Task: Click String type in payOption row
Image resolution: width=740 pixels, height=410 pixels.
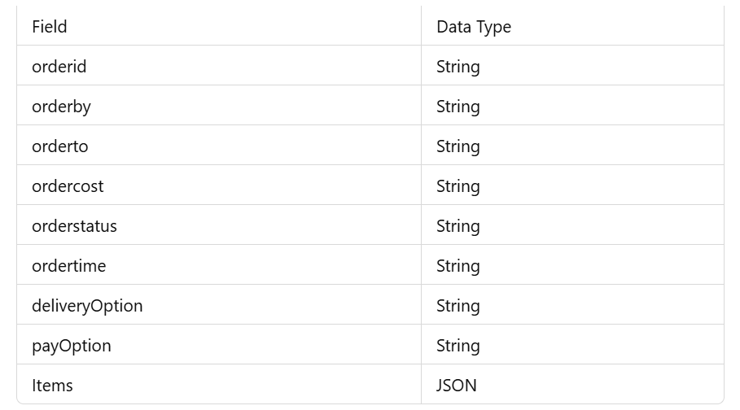Action: pyautogui.click(x=572, y=344)
